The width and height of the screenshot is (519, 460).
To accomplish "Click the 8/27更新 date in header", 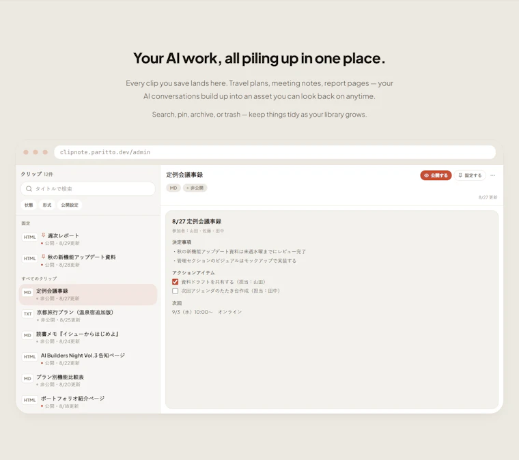I will pyautogui.click(x=488, y=197).
